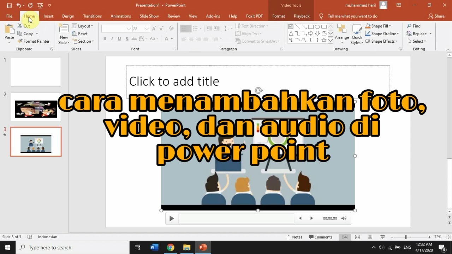Viewport: 452px width, 254px height.
Task: Add a New Slide via its icon
Action: pos(64,29)
